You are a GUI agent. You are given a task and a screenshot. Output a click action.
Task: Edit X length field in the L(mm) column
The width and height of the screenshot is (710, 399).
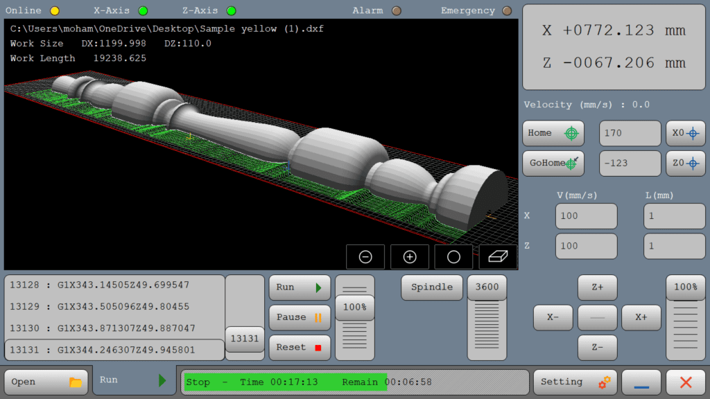[x=674, y=216]
